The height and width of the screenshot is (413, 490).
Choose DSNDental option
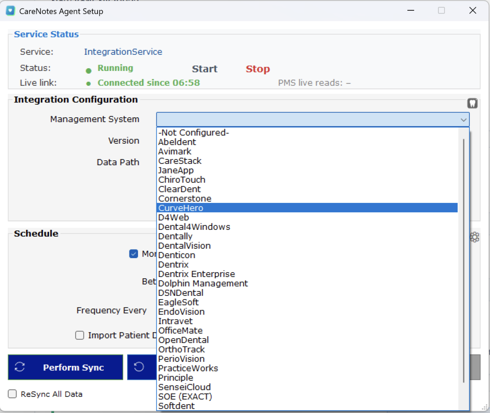tap(307, 293)
